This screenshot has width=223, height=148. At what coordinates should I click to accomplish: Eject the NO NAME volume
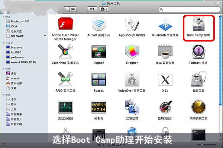click(45, 36)
